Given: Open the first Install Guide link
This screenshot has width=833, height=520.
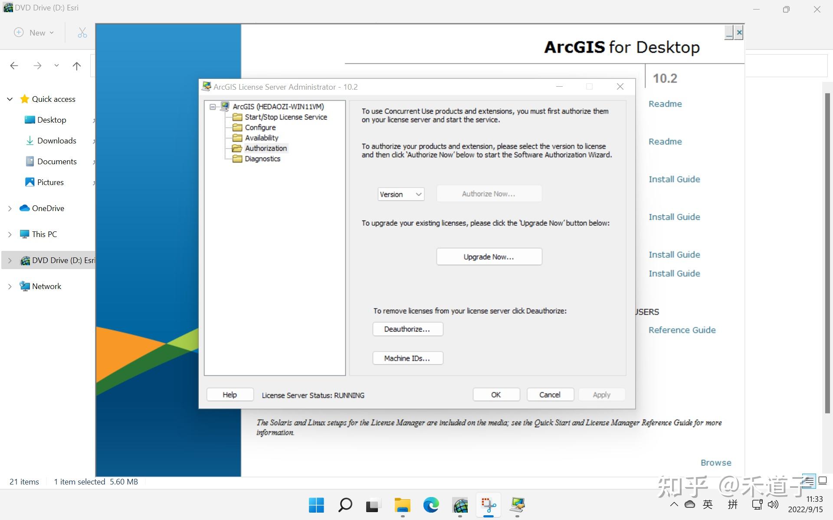Looking at the screenshot, I should pos(674,179).
